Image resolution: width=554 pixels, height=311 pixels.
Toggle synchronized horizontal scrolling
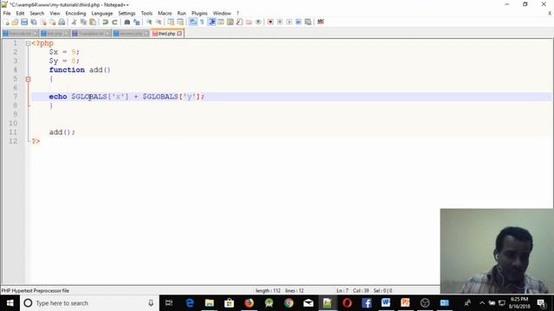coord(180,22)
